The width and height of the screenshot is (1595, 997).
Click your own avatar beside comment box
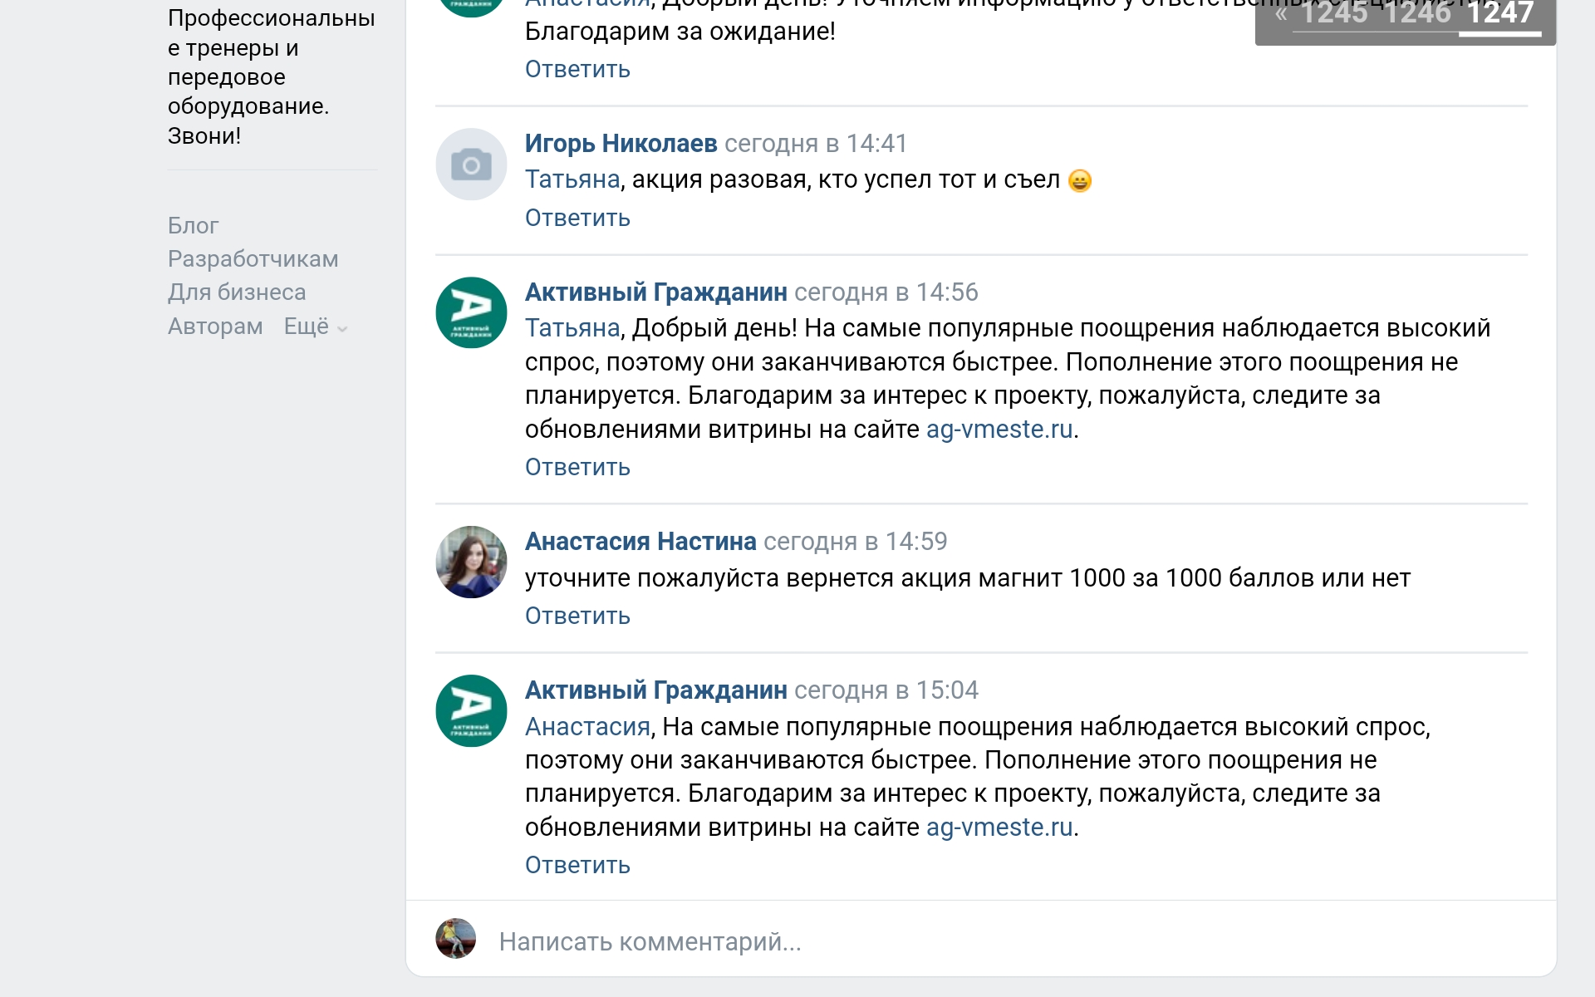(455, 939)
